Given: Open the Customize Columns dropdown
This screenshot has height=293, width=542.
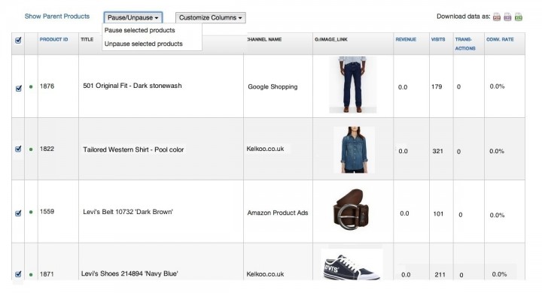Looking at the screenshot, I should click(x=211, y=17).
